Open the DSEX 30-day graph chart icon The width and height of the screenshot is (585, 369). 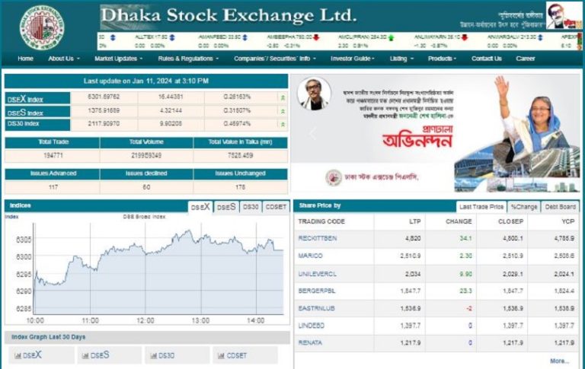pyautogui.click(x=18, y=355)
